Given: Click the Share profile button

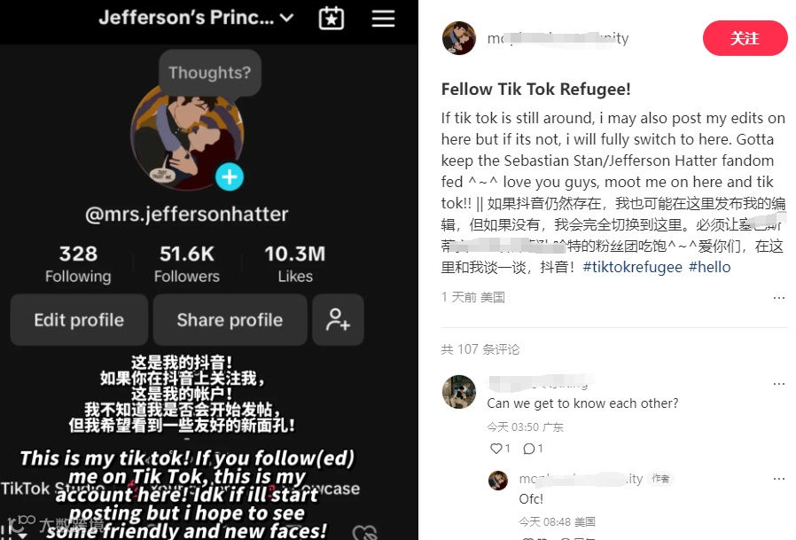Looking at the screenshot, I should click(x=230, y=319).
